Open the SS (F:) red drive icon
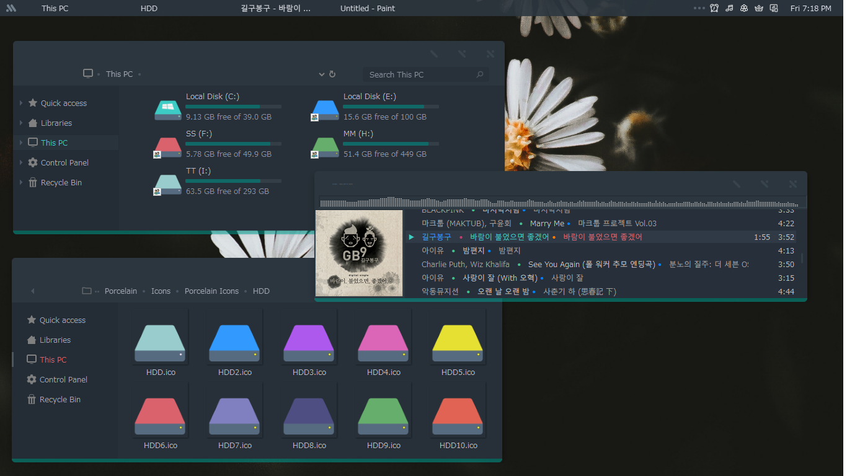This screenshot has width=847, height=476. tap(167, 146)
